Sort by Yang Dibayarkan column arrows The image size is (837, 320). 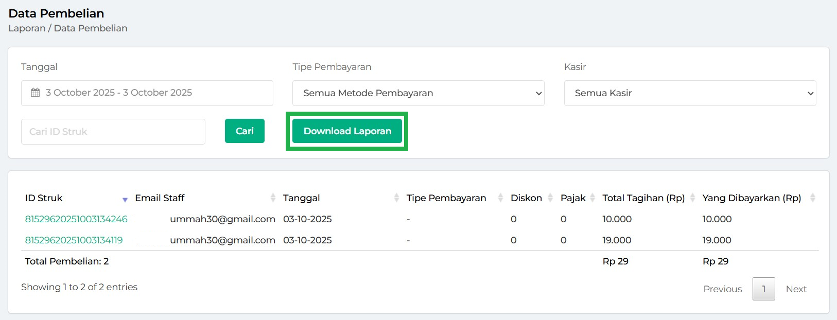click(x=812, y=198)
